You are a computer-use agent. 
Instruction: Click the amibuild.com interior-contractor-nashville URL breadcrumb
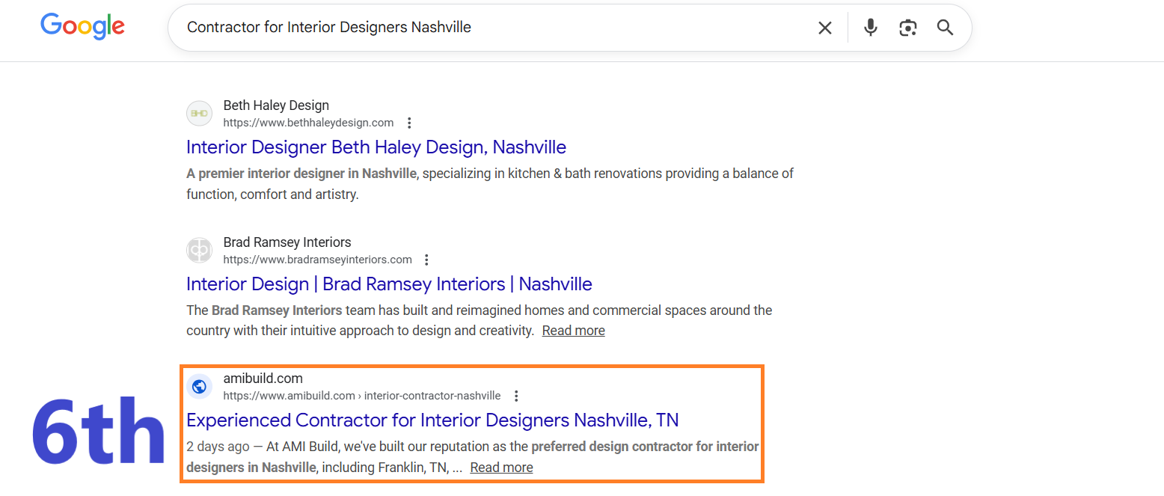point(362,396)
